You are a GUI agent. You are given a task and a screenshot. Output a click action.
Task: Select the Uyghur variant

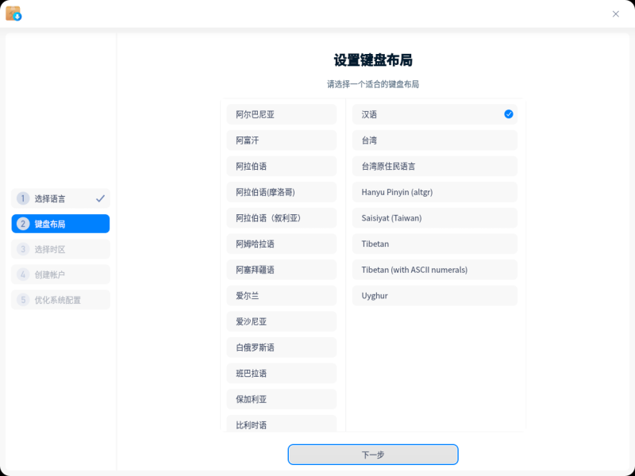click(x=434, y=296)
